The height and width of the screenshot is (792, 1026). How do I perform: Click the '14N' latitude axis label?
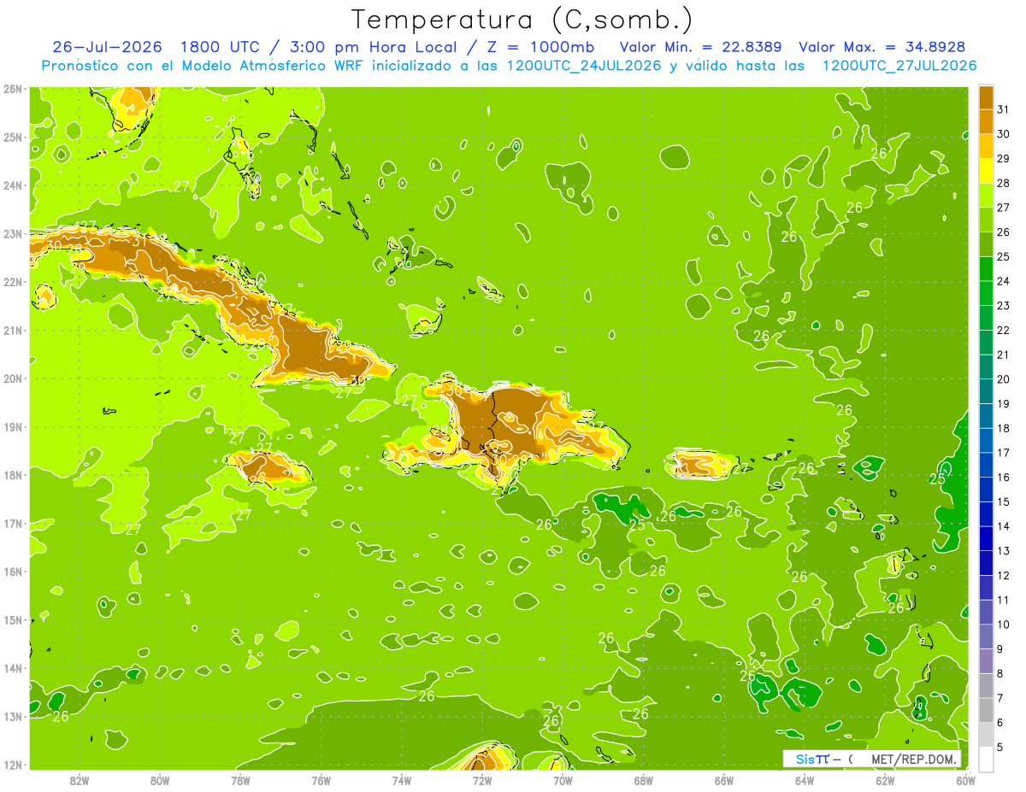pyautogui.click(x=12, y=668)
